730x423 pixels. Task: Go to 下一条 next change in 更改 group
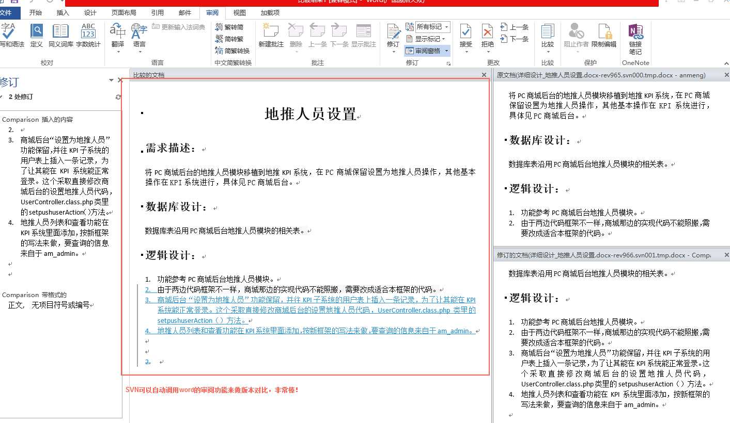point(515,39)
